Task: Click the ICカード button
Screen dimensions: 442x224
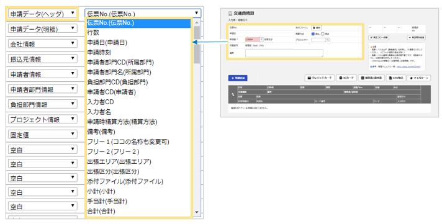Action: (347, 78)
